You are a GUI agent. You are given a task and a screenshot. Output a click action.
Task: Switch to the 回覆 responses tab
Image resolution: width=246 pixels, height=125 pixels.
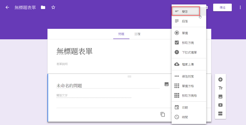[137, 34]
